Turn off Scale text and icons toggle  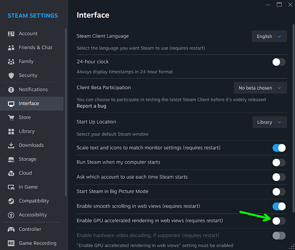pos(279,148)
